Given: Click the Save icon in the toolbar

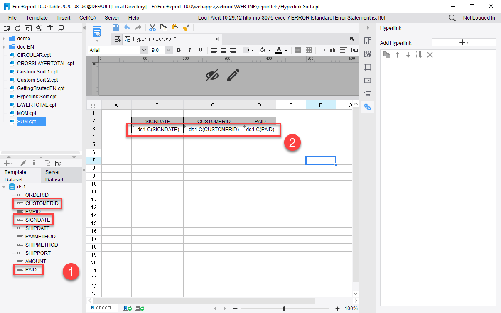Looking at the screenshot, I should [x=116, y=28].
